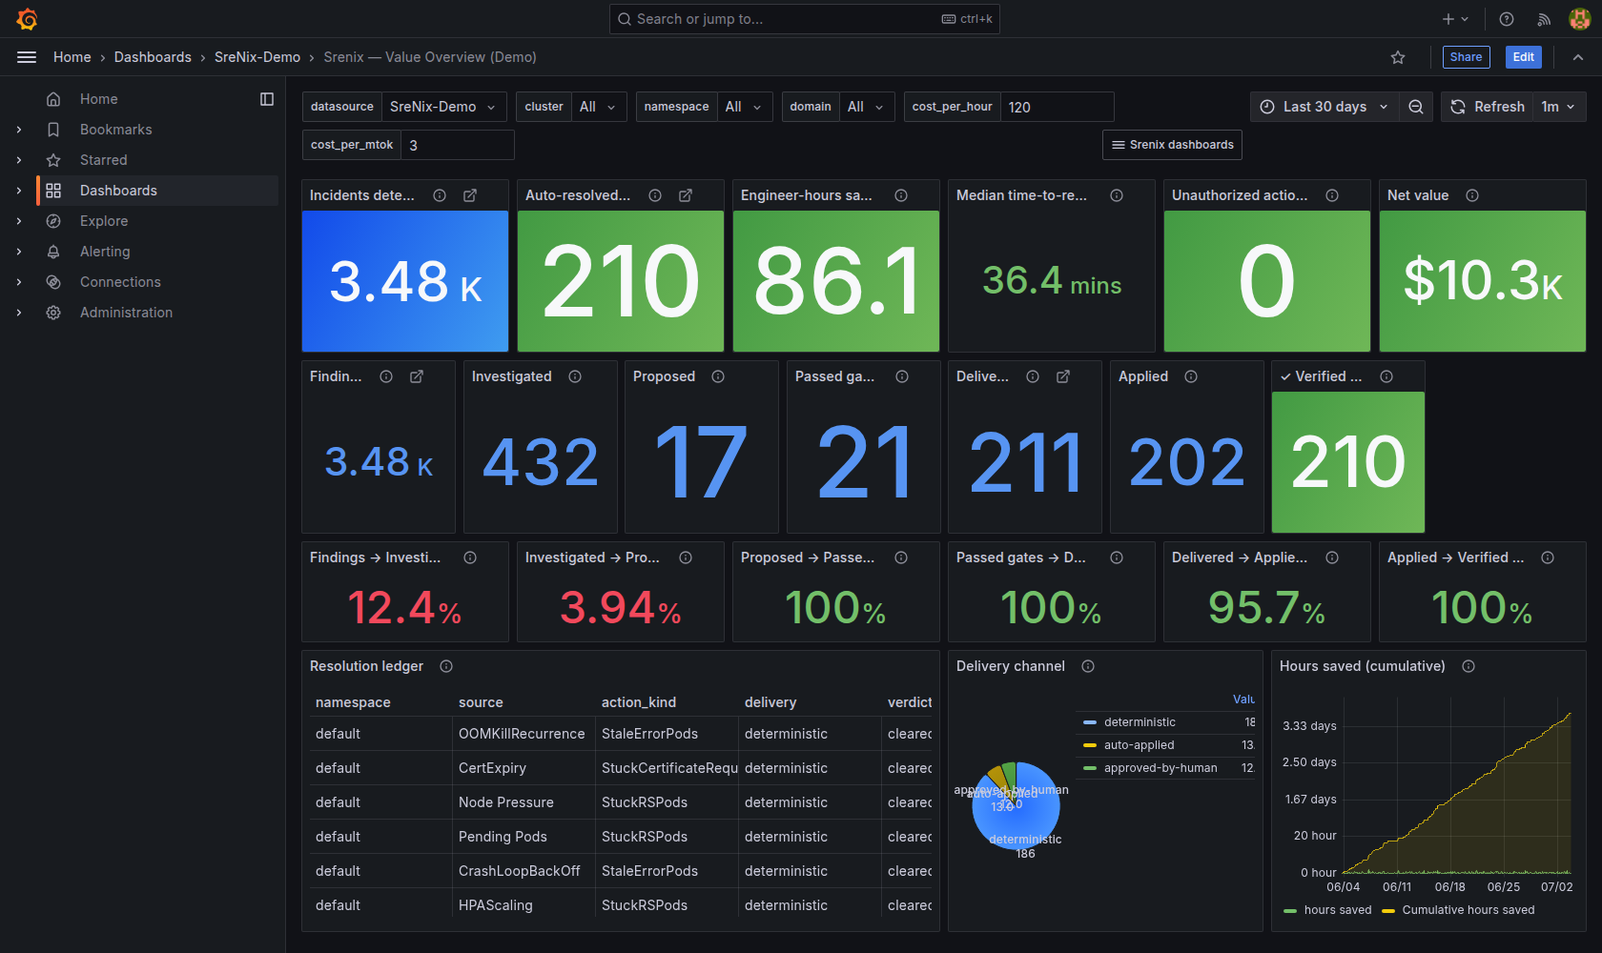Show info for Resolution ledger panel
The width and height of the screenshot is (1602, 953).
click(446, 666)
